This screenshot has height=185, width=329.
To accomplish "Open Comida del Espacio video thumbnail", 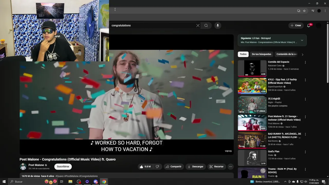I will (x=252, y=68).
